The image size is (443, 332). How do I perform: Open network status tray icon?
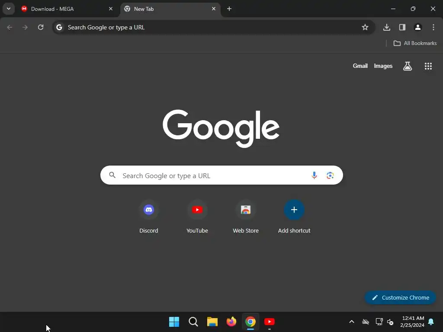(379, 322)
